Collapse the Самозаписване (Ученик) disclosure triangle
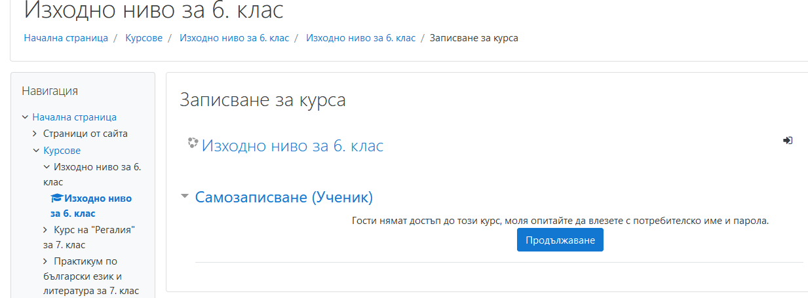 click(185, 196)
